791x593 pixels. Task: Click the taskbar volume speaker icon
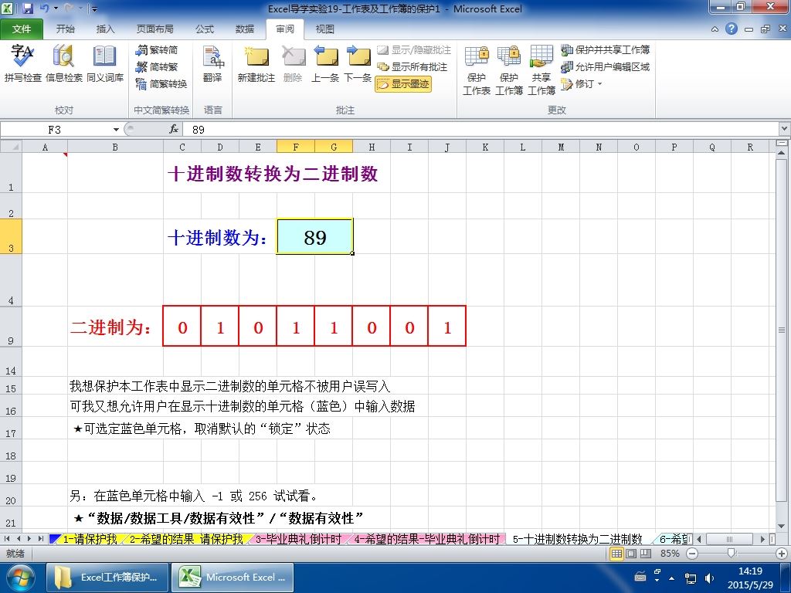click(x=709, y=578)
